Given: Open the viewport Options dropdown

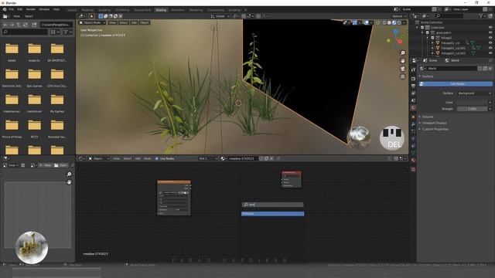Looking at the screenshot, I should click(x=399, y=16).
